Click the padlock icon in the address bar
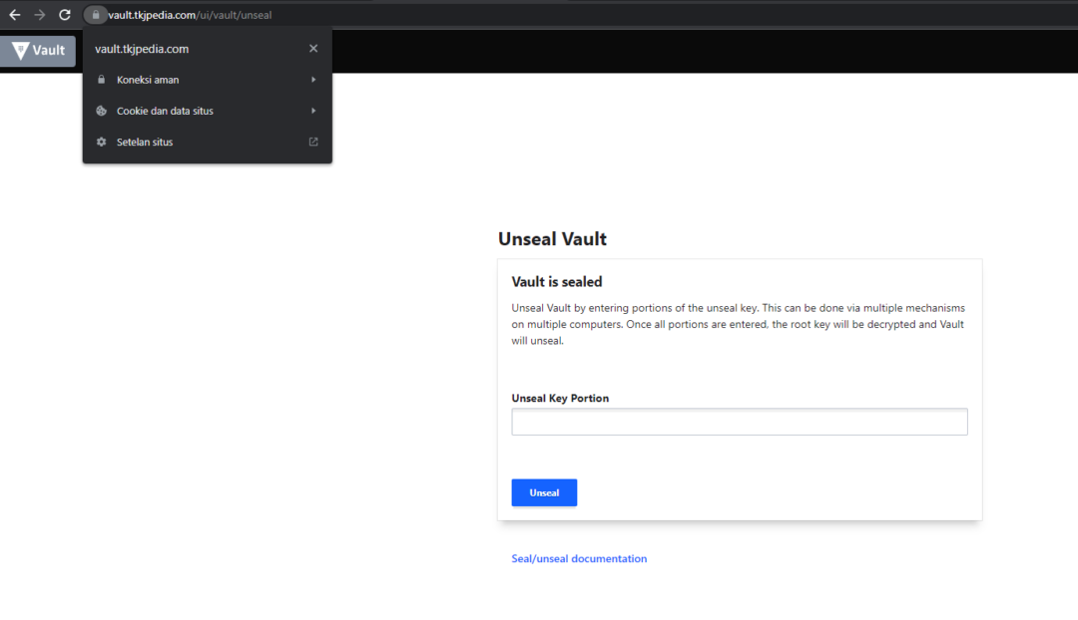Image resolution: width=1078 pixels, height=620 pixels. (95, 15)
